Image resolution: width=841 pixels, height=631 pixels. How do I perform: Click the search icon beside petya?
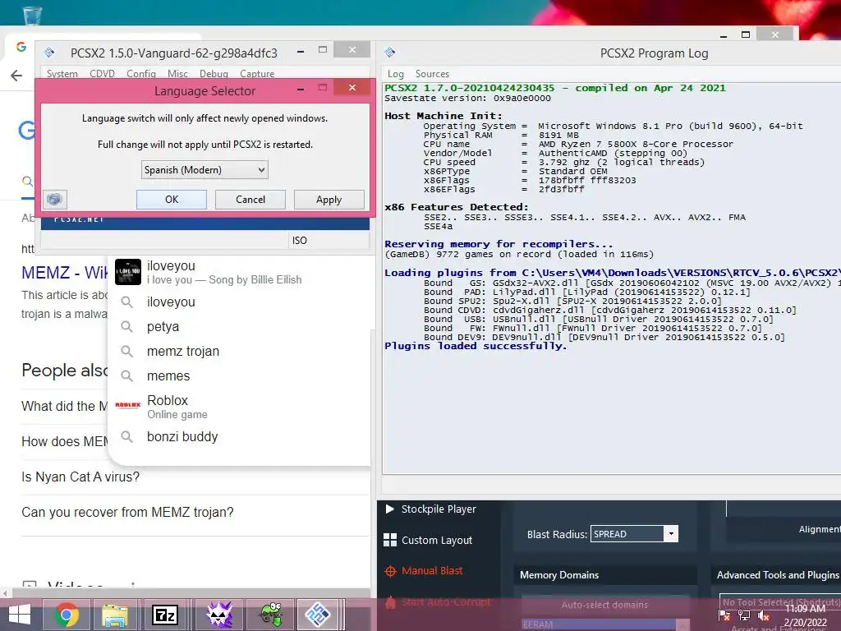click(126, 326)
